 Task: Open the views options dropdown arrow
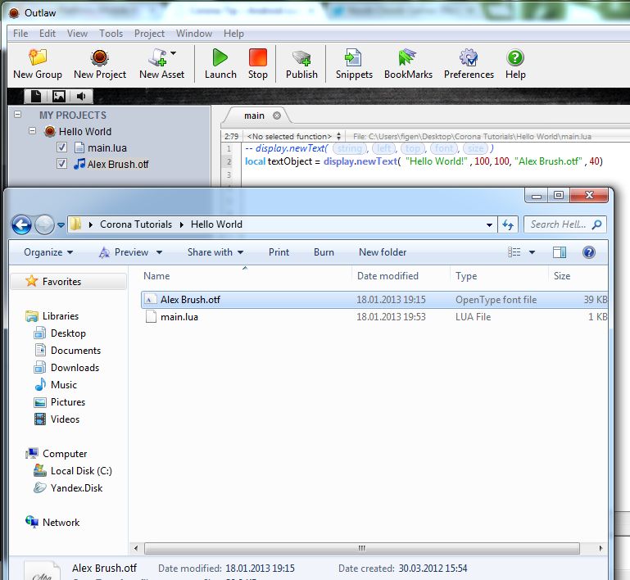(532, 252)
